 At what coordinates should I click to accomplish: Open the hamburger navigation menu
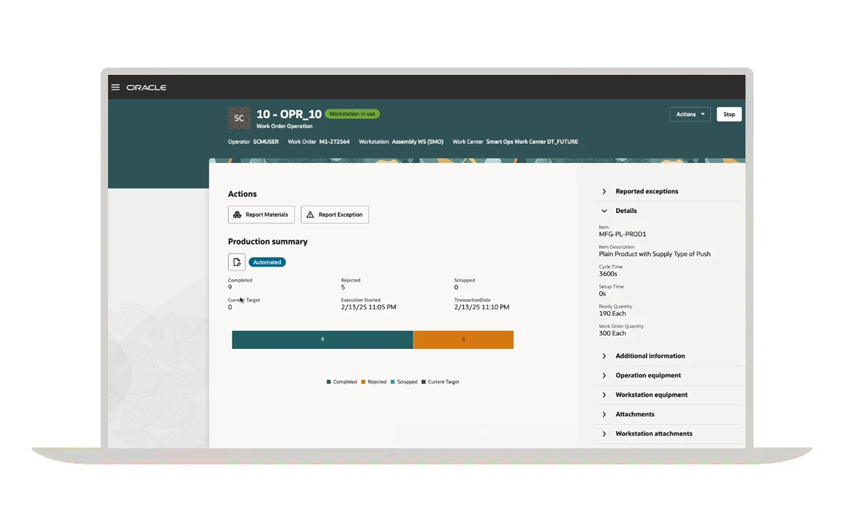[115, 87]
